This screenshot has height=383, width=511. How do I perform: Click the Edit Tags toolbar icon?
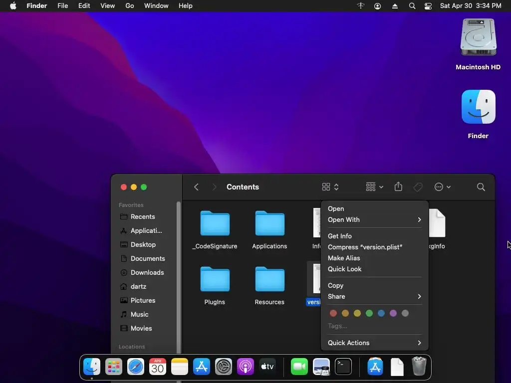pos(418,187)
